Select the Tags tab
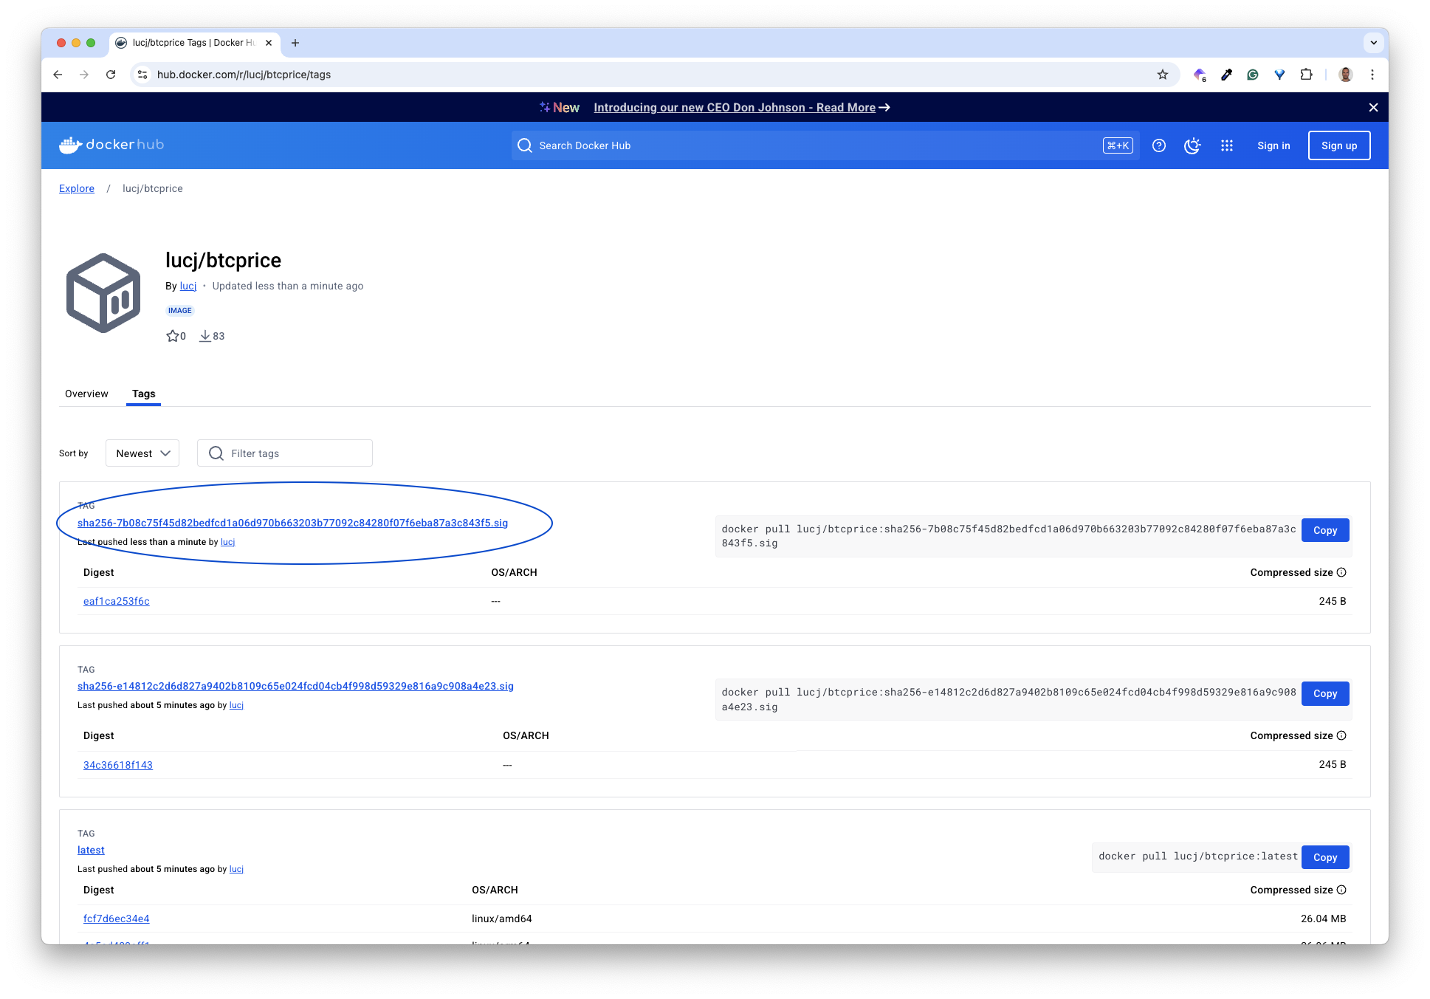The image size is (1430, 999). (x=143, y=394)
